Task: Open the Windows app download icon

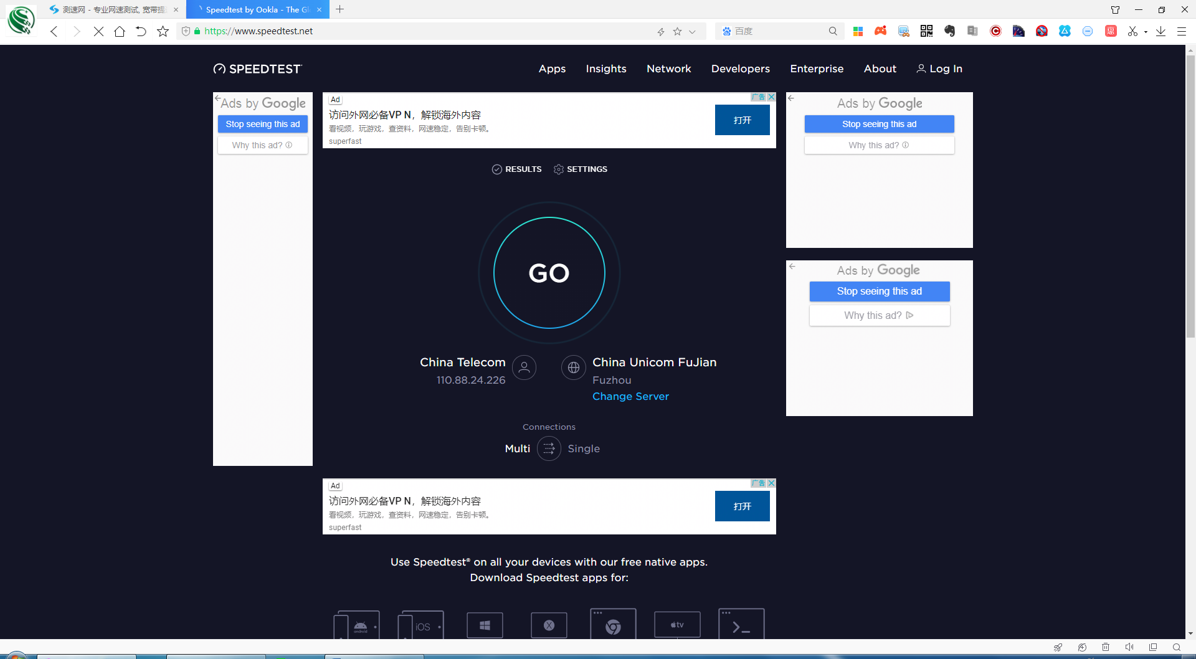Action: click(485, 625)
